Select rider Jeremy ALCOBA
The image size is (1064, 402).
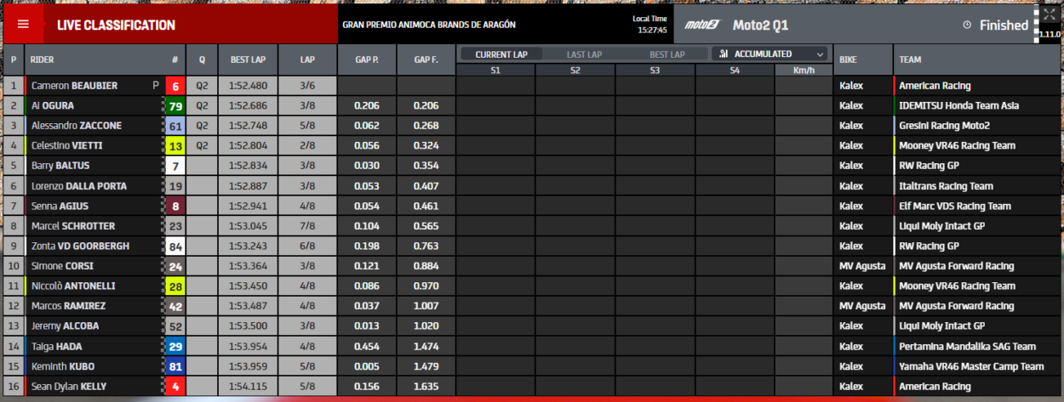64,326
